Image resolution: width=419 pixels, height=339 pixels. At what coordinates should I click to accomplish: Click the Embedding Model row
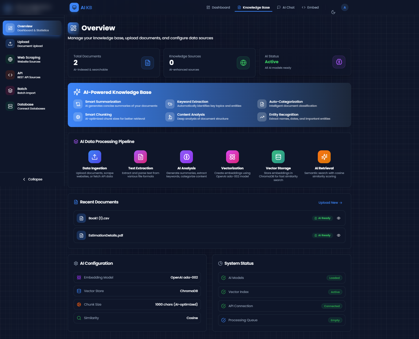point(137,277)
